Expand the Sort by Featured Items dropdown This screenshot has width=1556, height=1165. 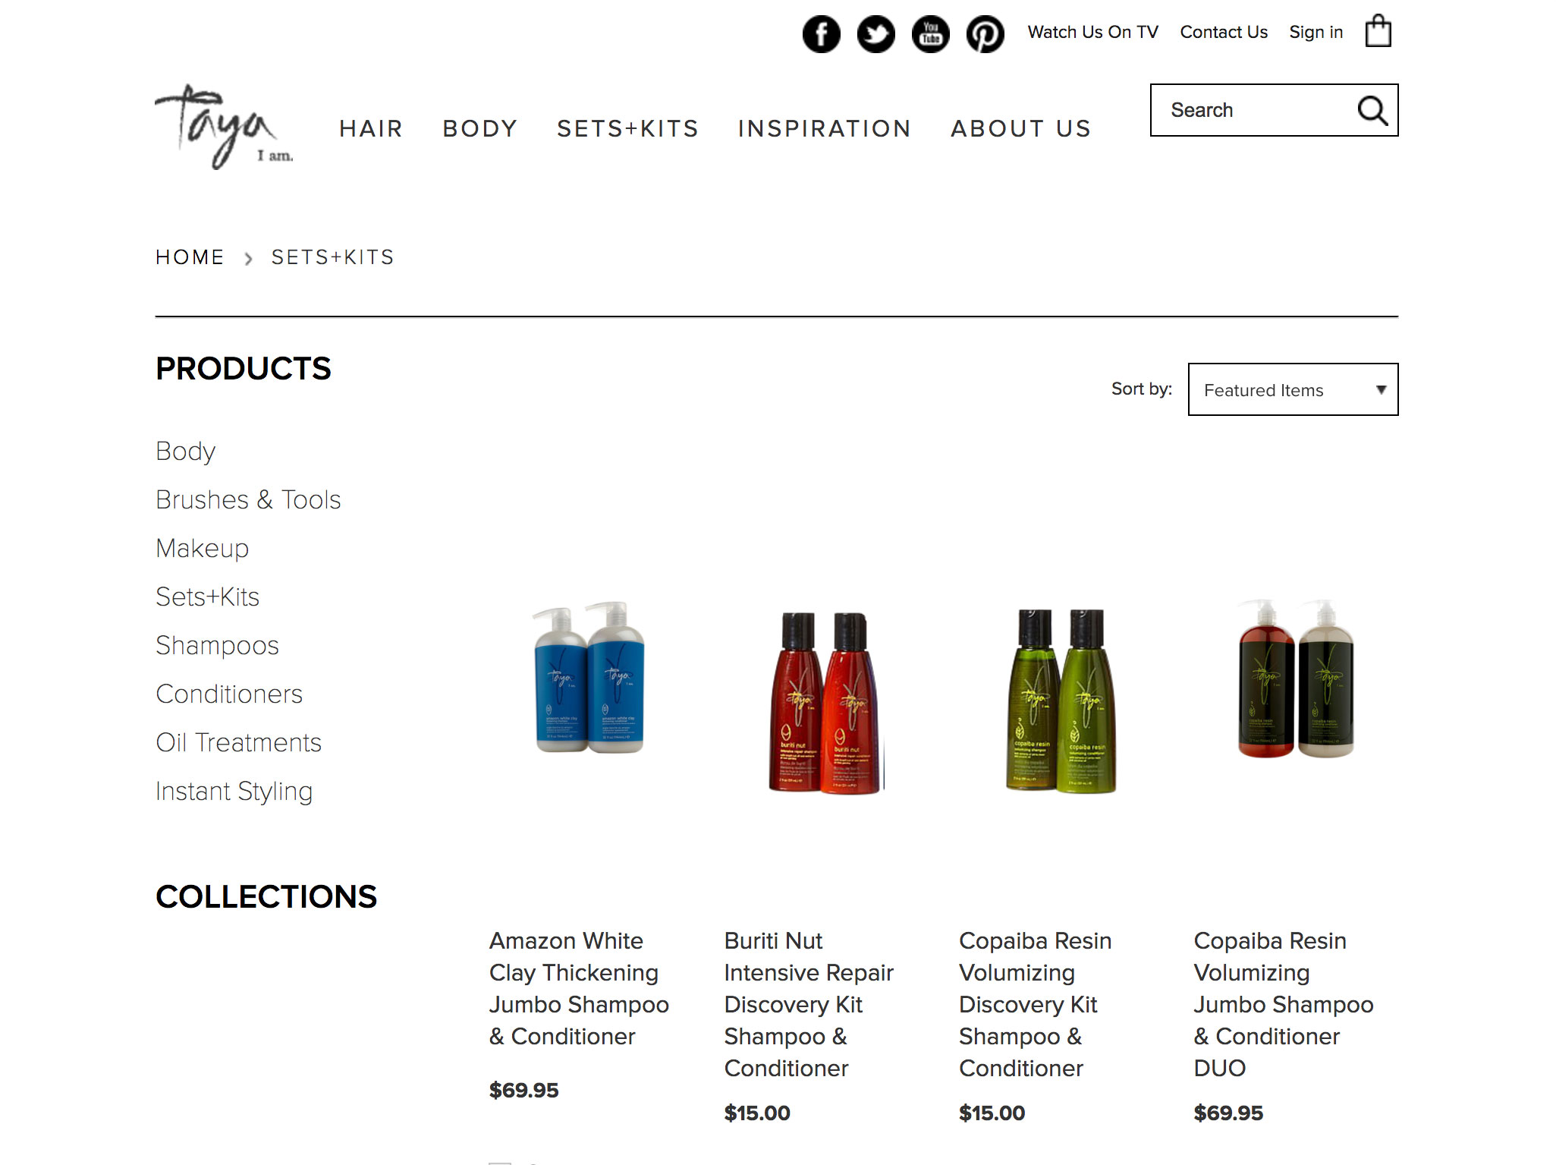[x=1293, y=389]
